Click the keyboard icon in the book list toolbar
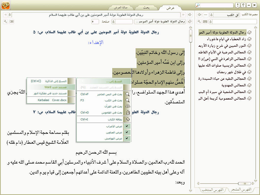Image resolution: width=260 pixels, height=195 pixels. tap(205, 22)
